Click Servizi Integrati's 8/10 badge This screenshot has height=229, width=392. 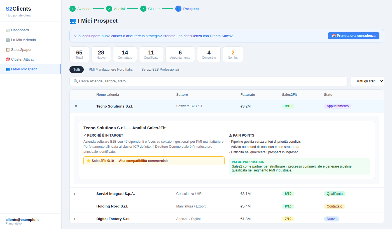[x=288, y=194]
